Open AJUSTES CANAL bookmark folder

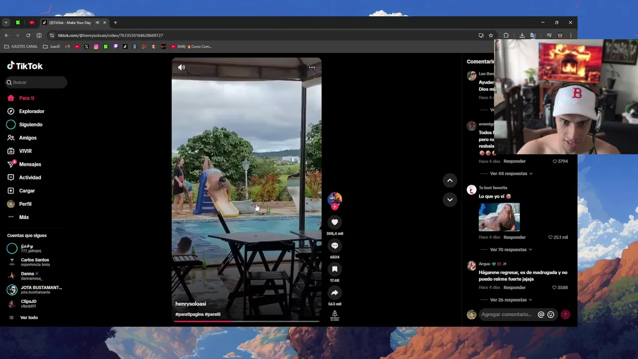pos(21,46)
